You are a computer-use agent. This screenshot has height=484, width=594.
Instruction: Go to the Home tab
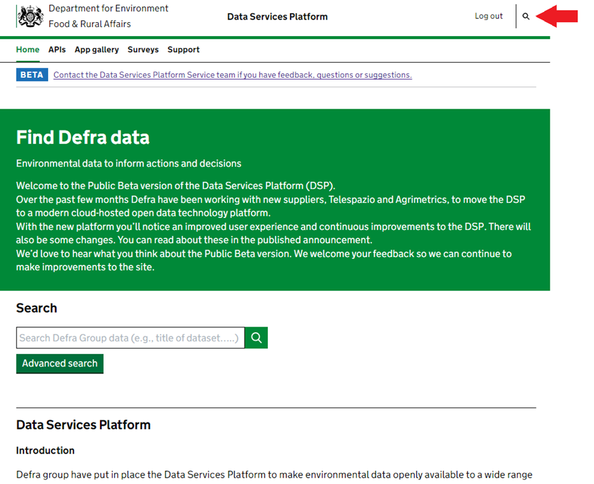[28, 50]
